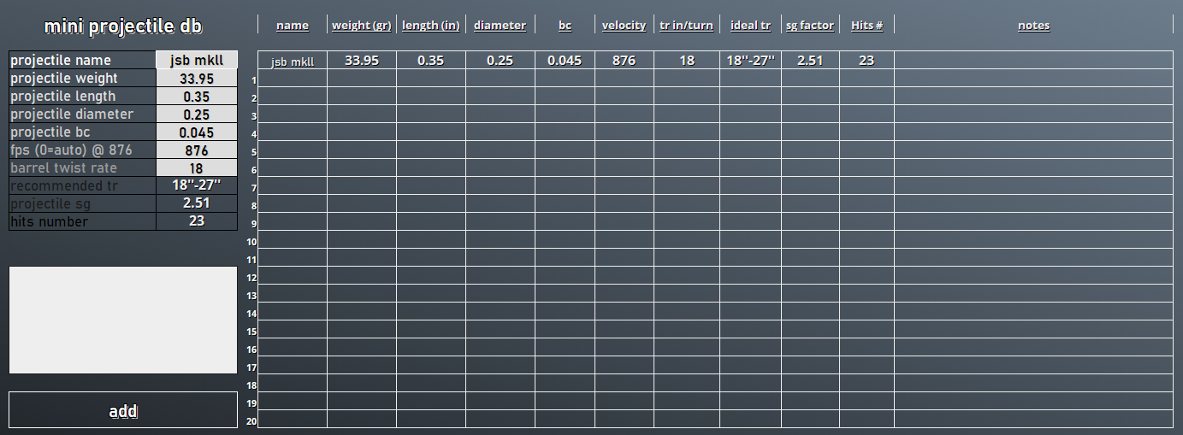Viewport: 1183px width, 435px height.
Task: Click the projectile sg value 2.51
Action: click(197, 203)
